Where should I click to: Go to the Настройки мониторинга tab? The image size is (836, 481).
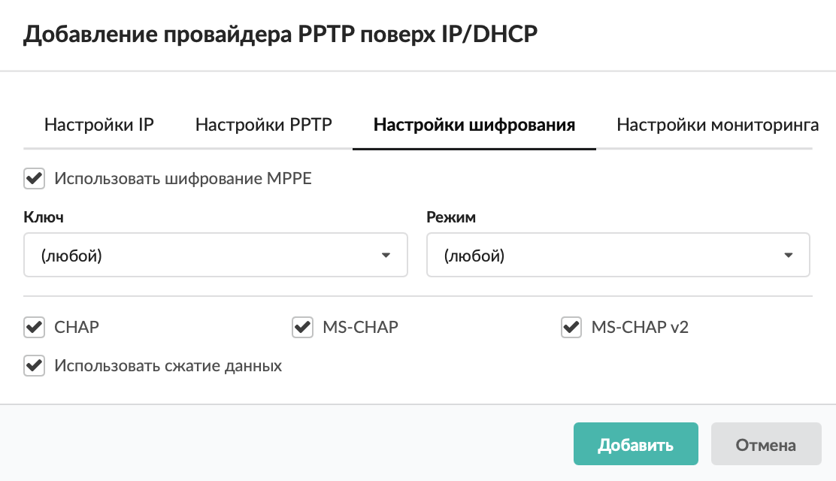click(x=717, y=125)
